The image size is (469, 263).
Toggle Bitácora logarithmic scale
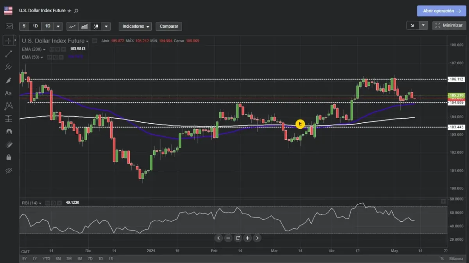[456, 259]
